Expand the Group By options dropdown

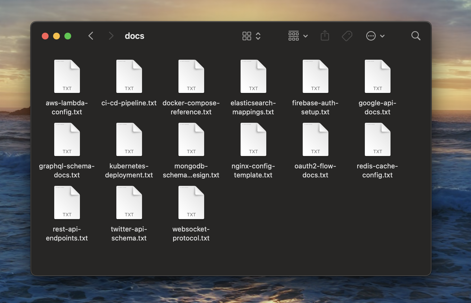tap(298, 36)
